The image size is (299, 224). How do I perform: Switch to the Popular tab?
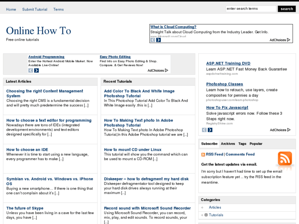coord(256,144)
